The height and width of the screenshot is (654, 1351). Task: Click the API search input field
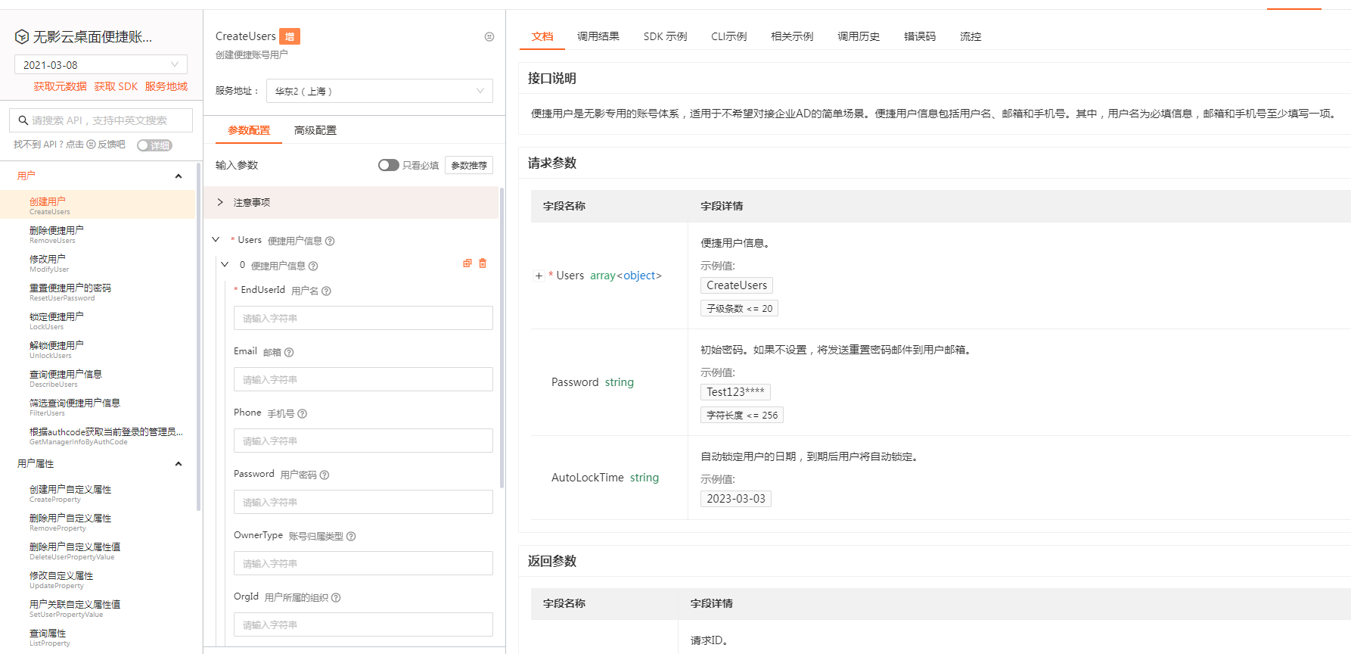point(101,120)
